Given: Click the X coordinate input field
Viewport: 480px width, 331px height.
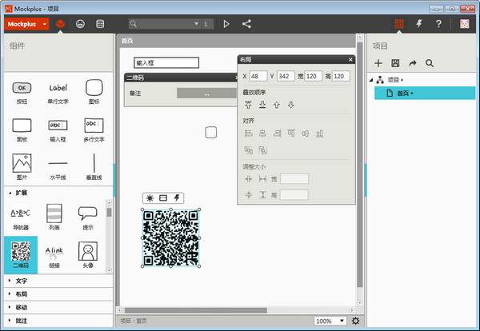Looking at the screenshot, I should pos(258,76).
